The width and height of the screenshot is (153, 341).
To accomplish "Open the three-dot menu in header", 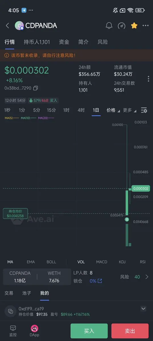I will [146, 26].
